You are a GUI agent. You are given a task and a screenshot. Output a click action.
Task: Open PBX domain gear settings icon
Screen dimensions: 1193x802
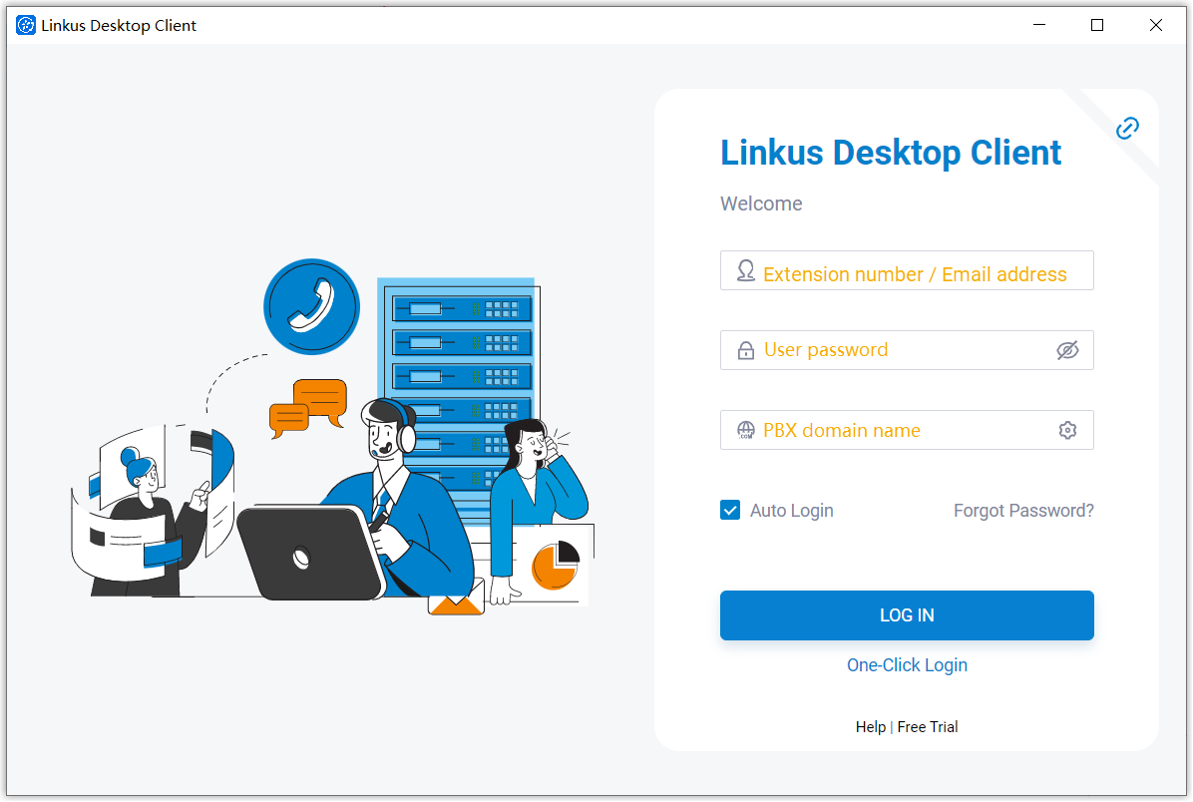pyautogui.click(x=1067, y=430)
